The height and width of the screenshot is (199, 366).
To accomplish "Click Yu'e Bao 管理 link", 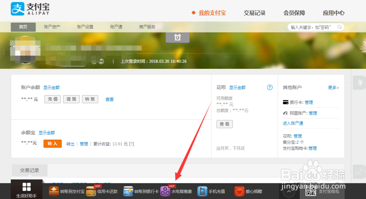I will click(84, 144).
